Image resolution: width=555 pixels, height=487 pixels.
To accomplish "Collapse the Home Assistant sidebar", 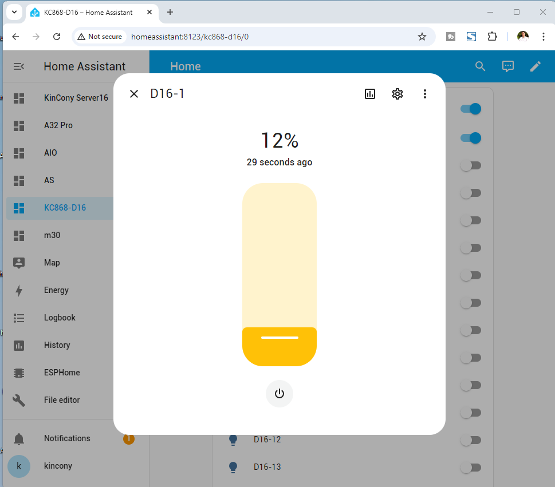I will [x=19, y=66].
